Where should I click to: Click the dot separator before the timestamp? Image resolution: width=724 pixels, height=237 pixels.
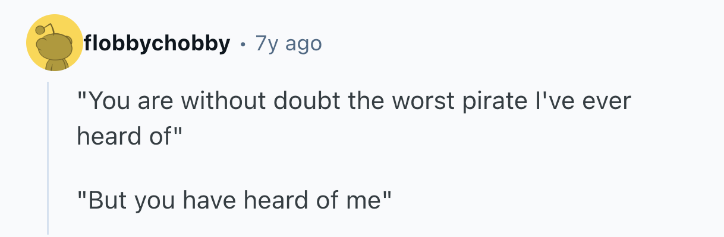[x=243, y=44]
